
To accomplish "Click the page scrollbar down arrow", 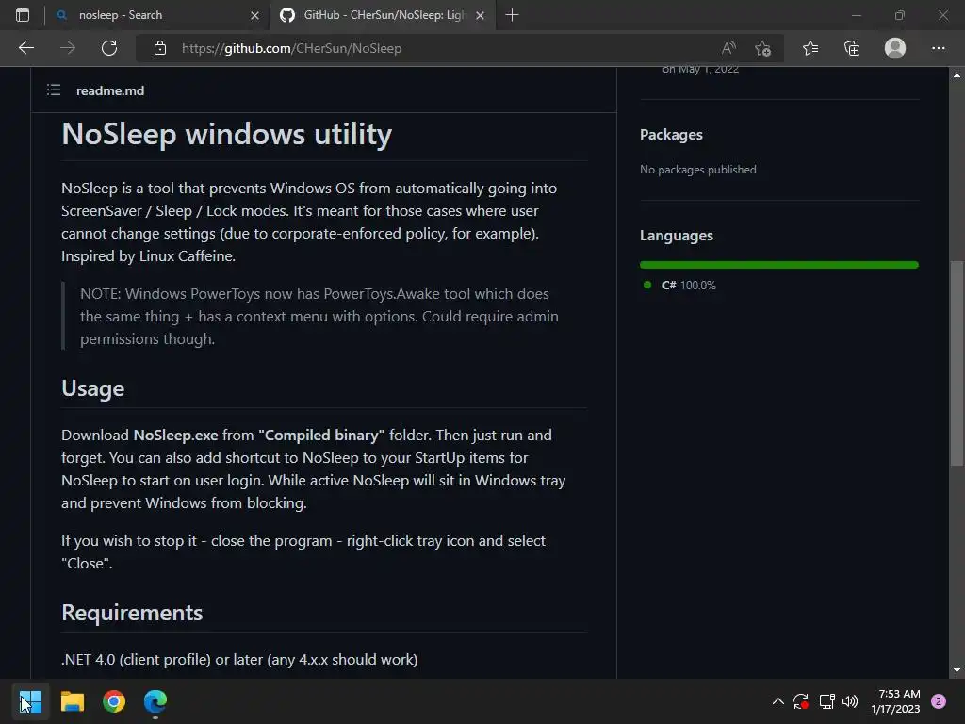I will click(x=957, y=670).
